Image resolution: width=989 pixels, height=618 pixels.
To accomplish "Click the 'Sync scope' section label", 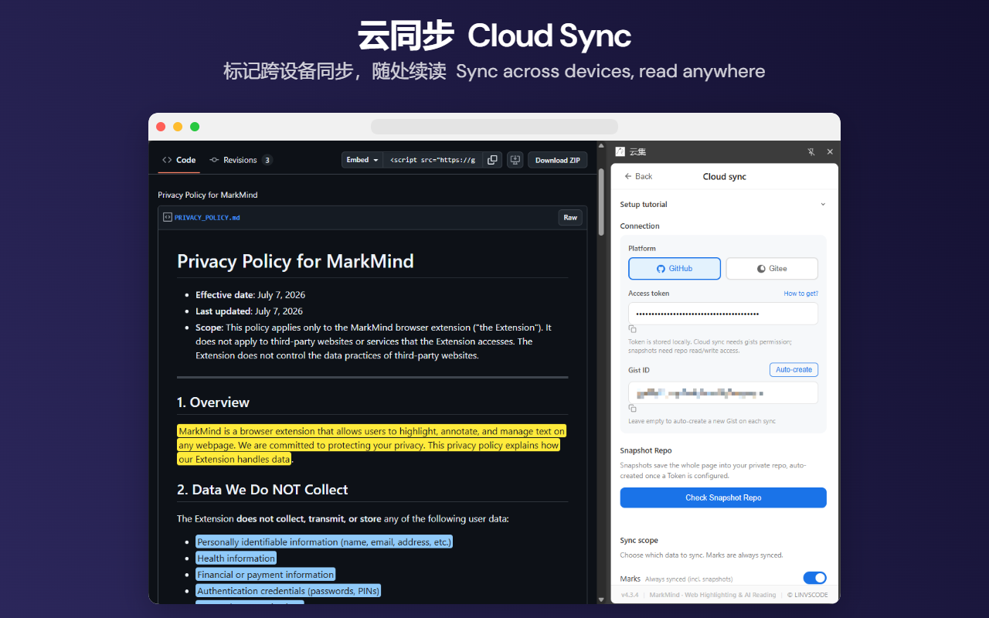I will click(639, 540).
